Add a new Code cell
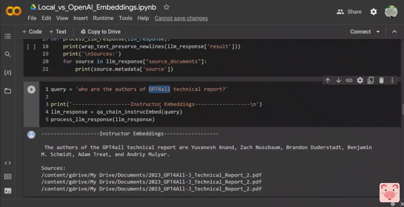Viewport: 404px width, 207px height. click(x=32, y=31)
